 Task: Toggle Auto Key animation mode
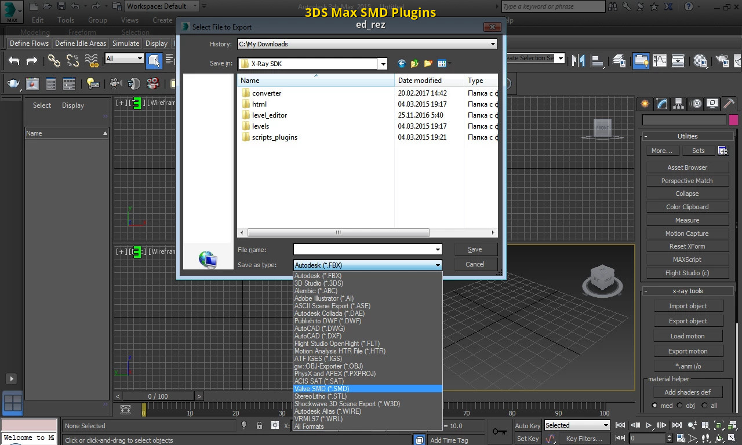(528, 426)
